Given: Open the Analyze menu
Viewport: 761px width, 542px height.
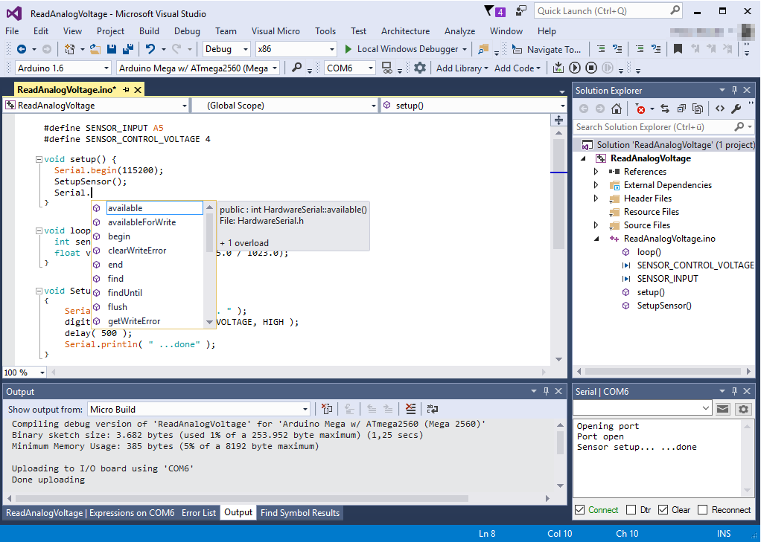Looking at the screenshot, I should tap(459, 31).
